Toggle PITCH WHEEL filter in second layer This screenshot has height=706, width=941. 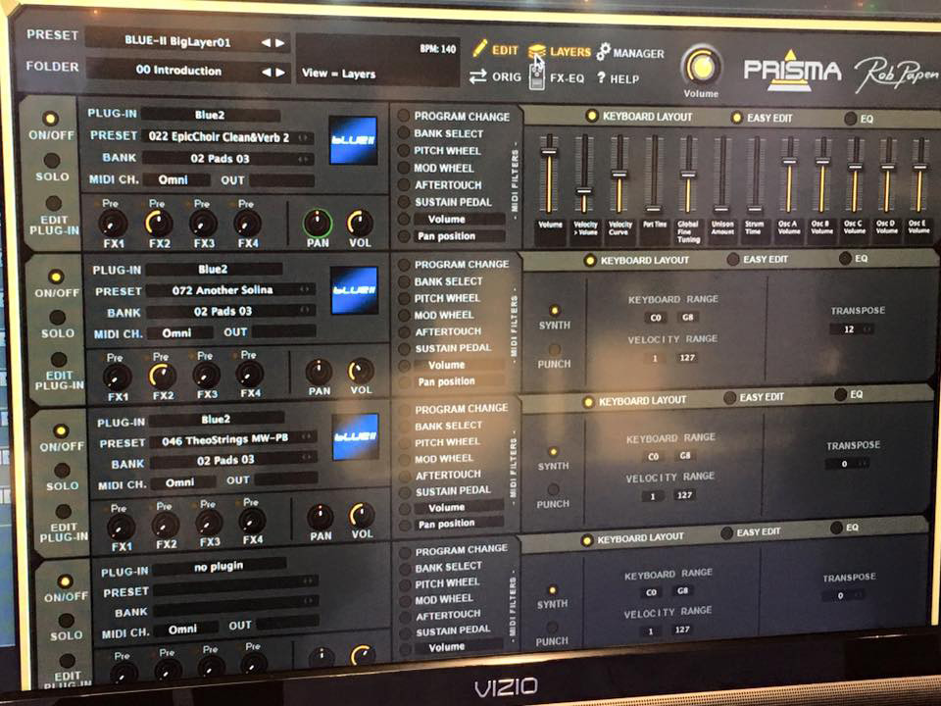click(x=405, y=298)
